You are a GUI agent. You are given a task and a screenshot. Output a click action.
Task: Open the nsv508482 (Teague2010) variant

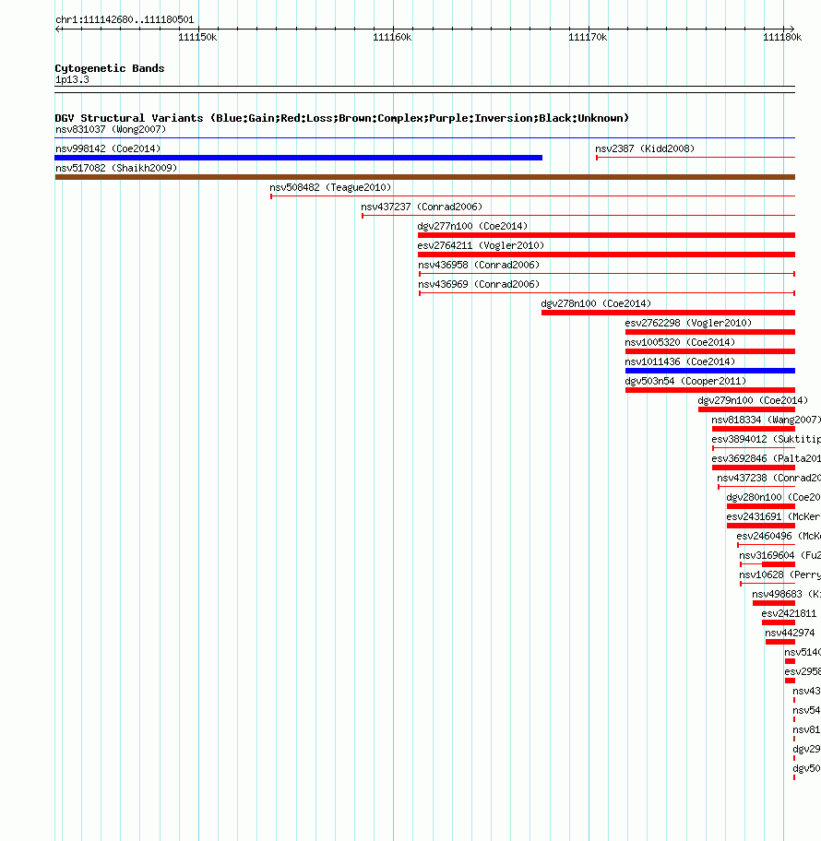click(330, 187)
